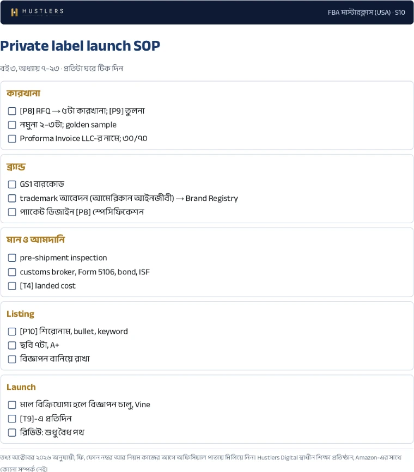Check the বিজ্ঞাপন চালু, Vine checkbox
The image size is (414, 472).
click(12, 405)
